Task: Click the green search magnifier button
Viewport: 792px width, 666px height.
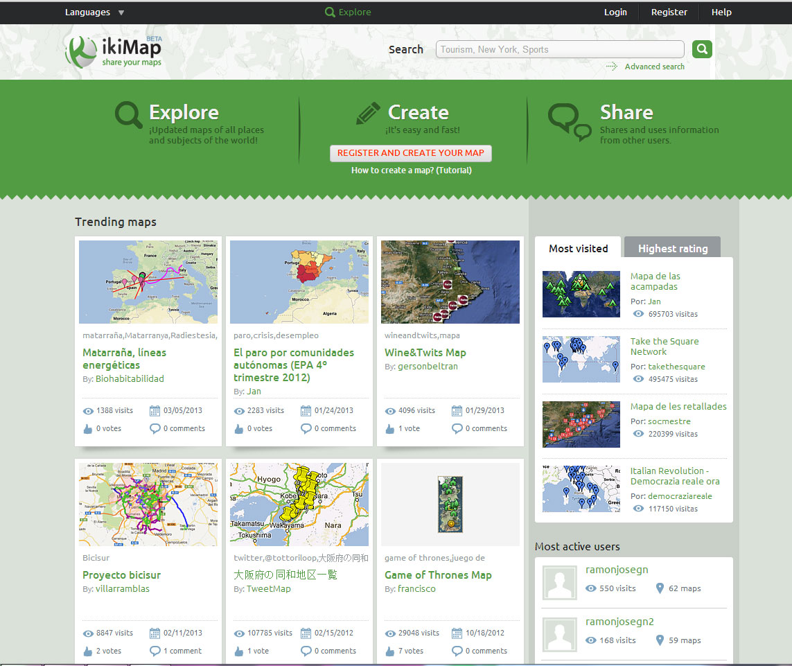Action: click(702, 49)
